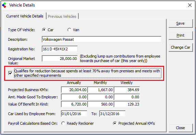Image resolution: width=196 pixels, height=135 pixels.
Task: Click the Vehicle Details app icon
Action: point(4,5)
